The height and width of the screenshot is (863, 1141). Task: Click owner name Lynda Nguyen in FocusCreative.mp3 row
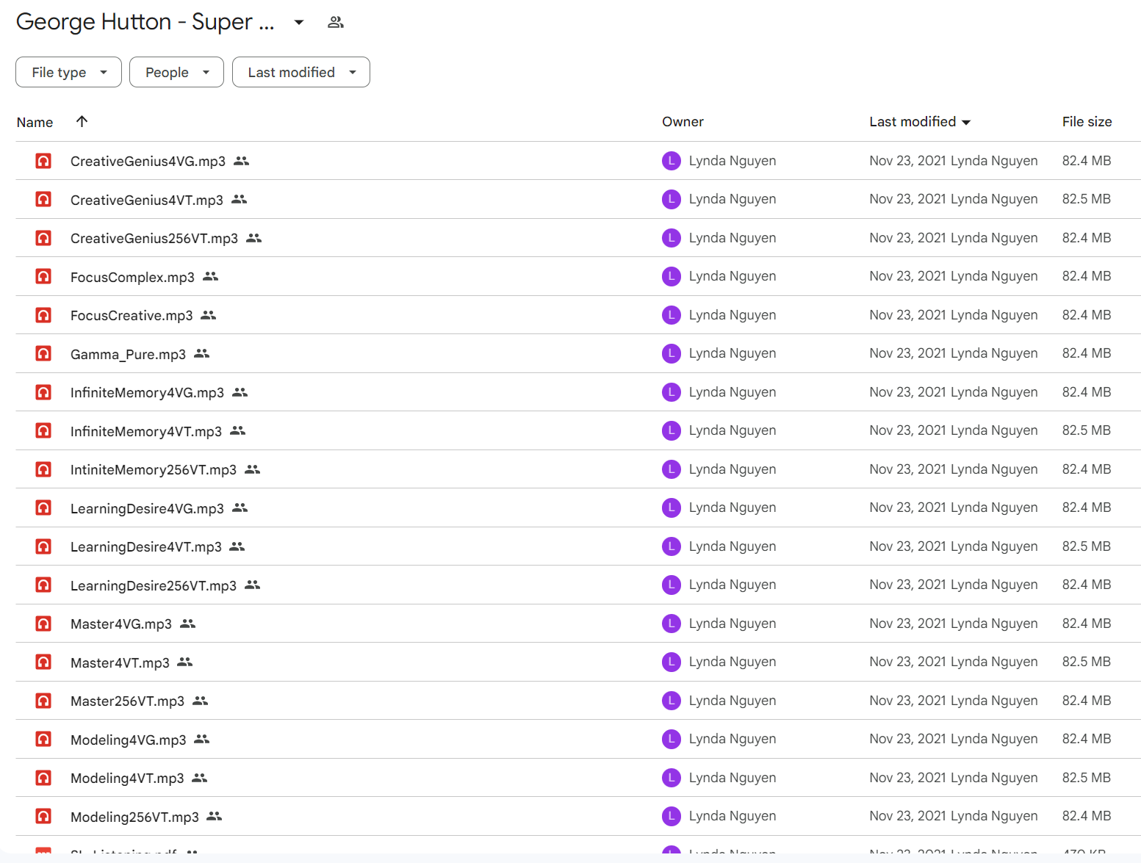coord(732,315)
